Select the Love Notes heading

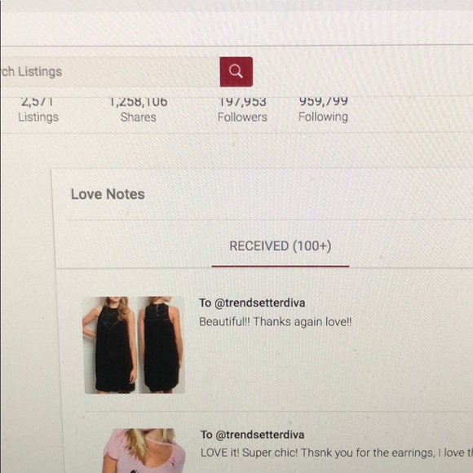(108, 194)
